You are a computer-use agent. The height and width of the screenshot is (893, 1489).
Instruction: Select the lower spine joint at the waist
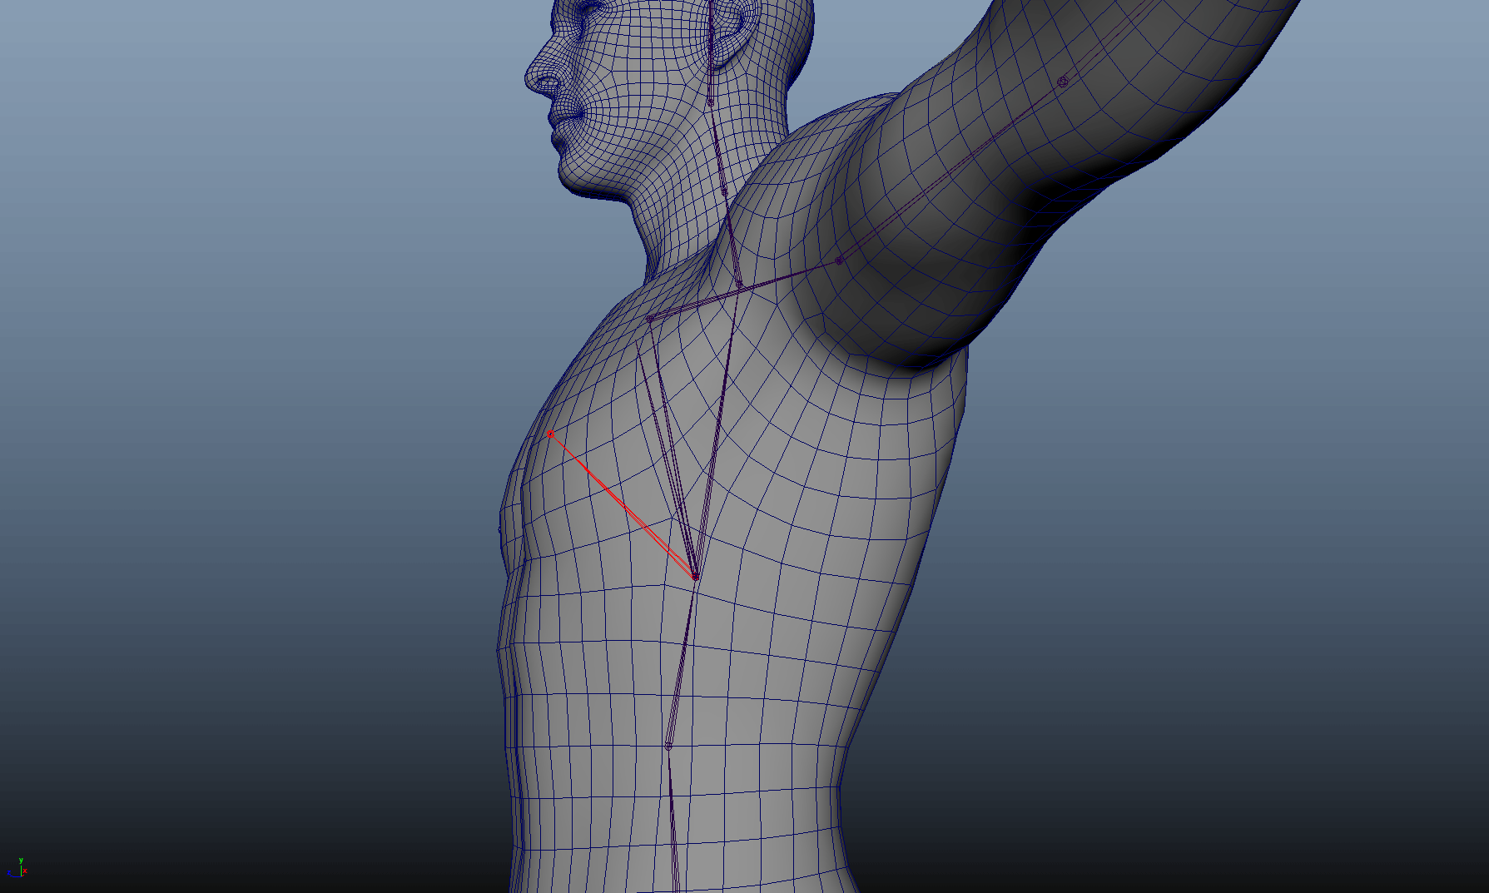point(668,747)
